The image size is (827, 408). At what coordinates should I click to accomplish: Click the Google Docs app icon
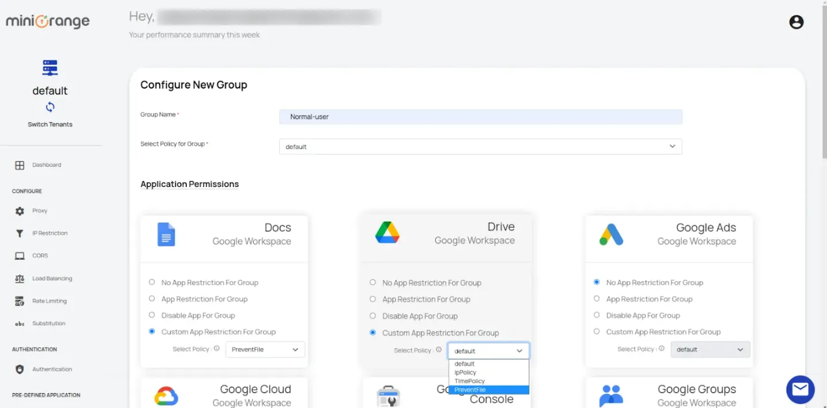(166, 234)
